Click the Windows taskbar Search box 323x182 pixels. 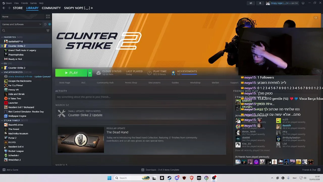point(132,178)
